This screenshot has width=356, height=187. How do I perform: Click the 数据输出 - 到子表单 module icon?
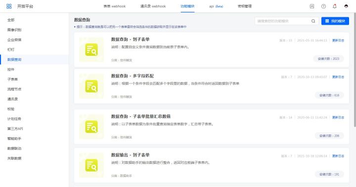click(91, 165)
